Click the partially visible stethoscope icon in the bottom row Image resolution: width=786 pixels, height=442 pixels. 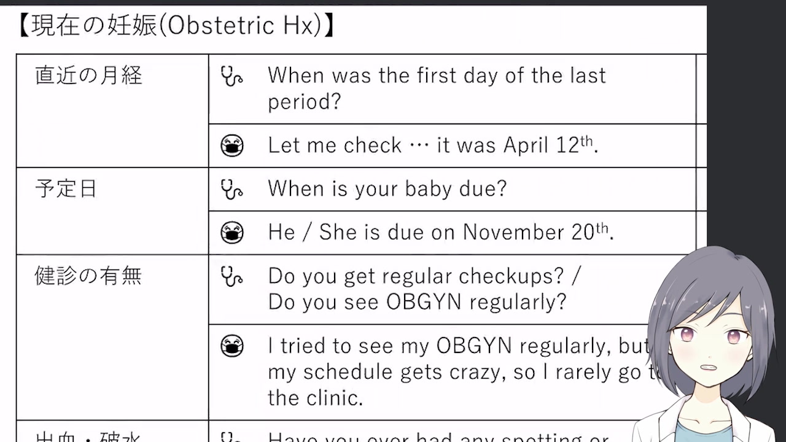coord(232,438)
